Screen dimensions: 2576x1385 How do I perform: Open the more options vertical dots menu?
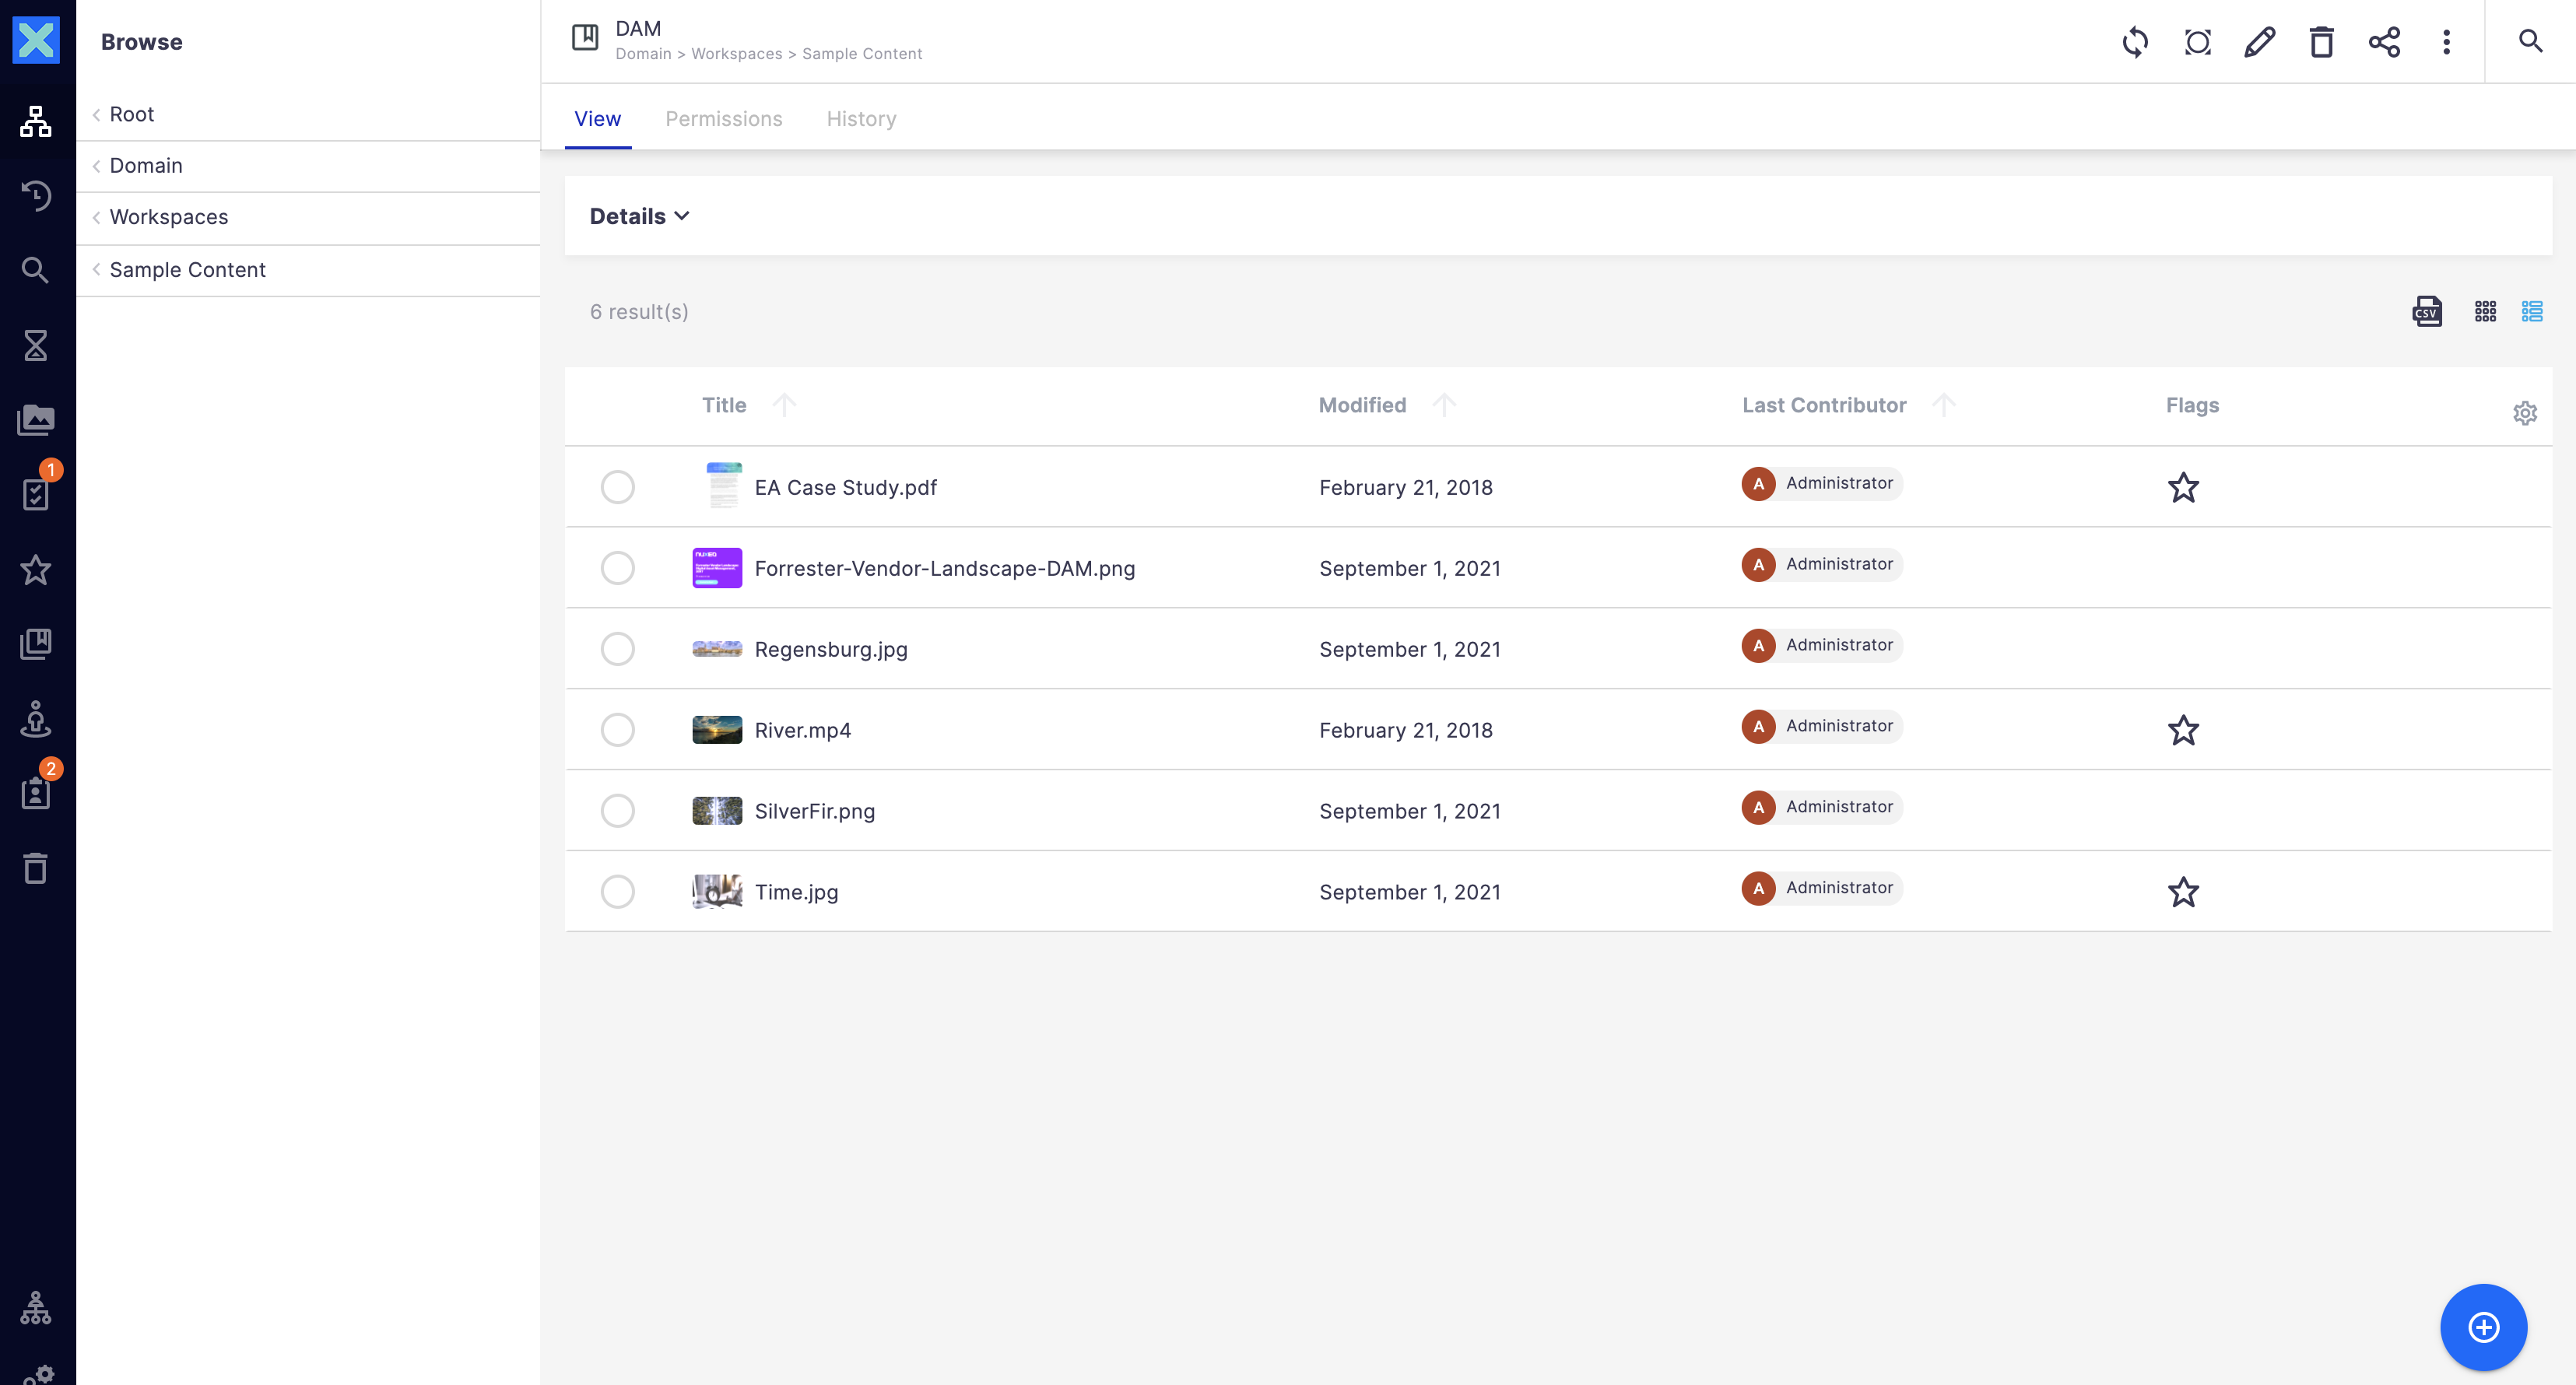pyautogui.click(x=2447, y=42)
